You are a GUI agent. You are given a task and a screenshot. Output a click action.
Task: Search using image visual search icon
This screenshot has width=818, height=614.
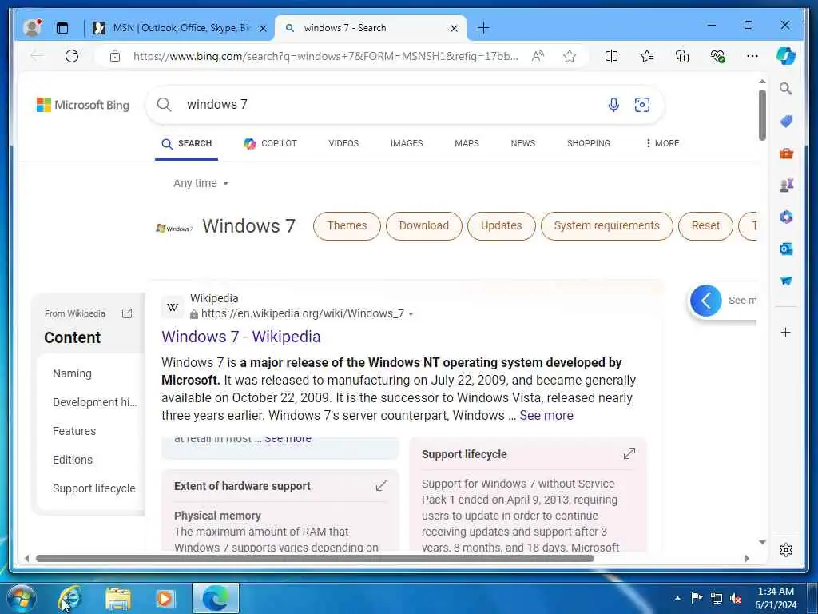tap(642, 105)
